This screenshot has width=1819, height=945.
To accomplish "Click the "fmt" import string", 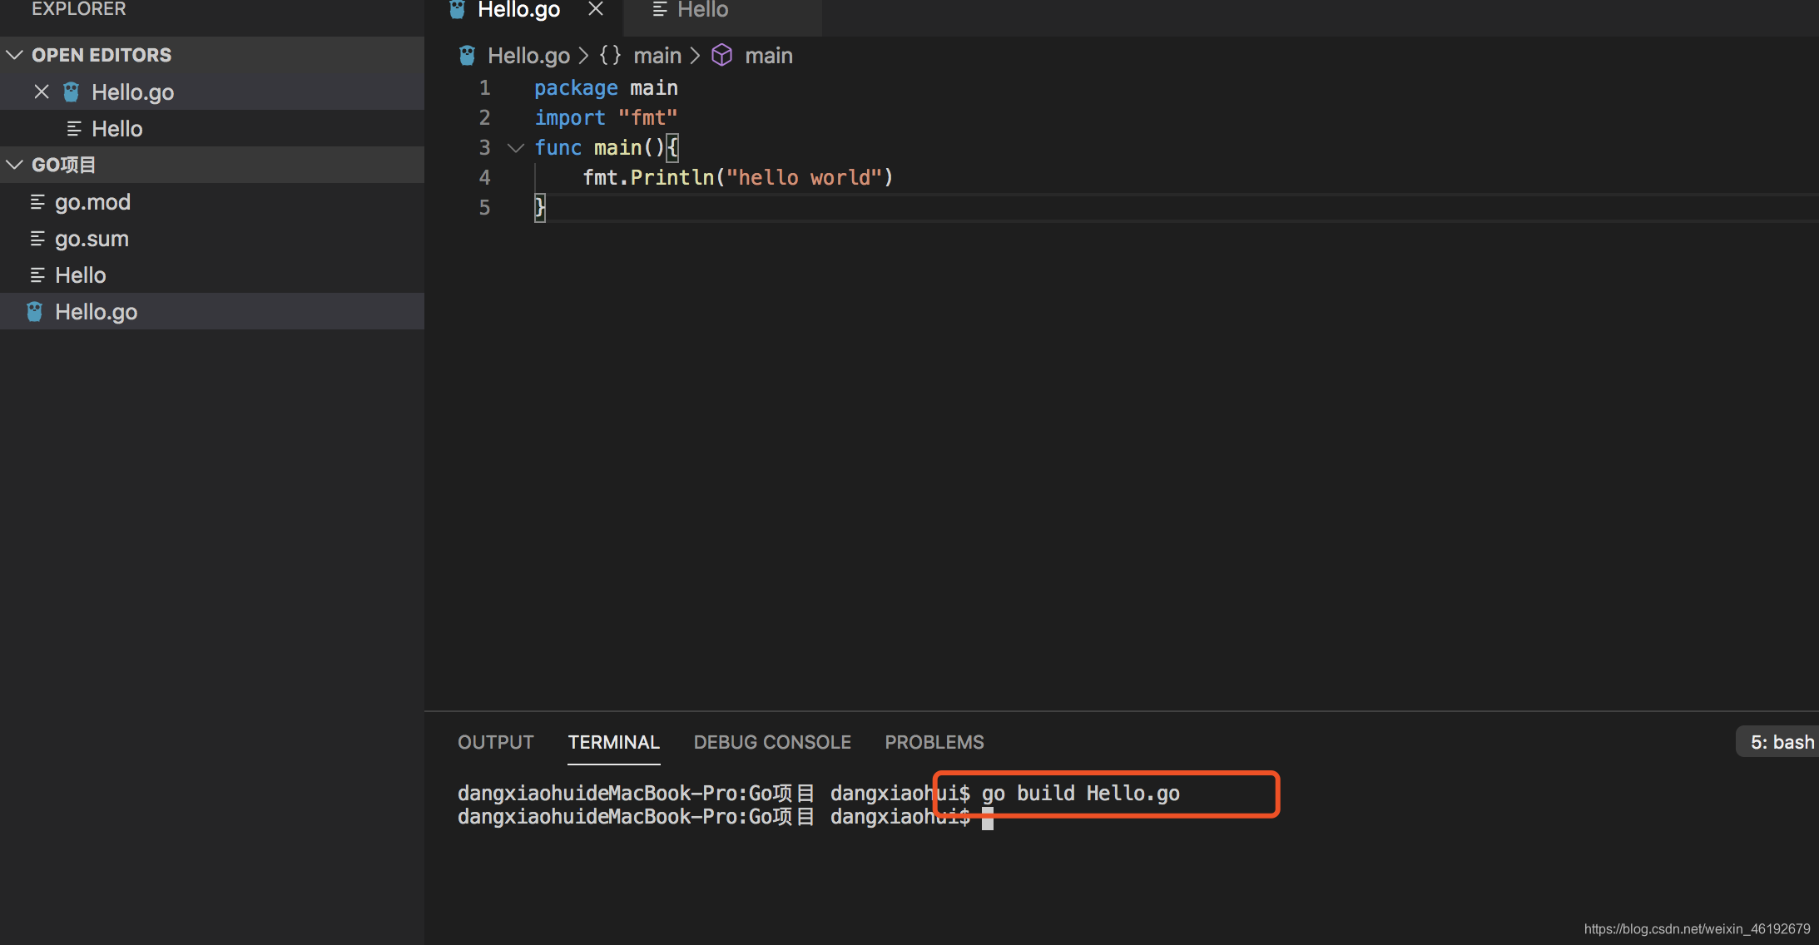I will [x=648, y=117].
